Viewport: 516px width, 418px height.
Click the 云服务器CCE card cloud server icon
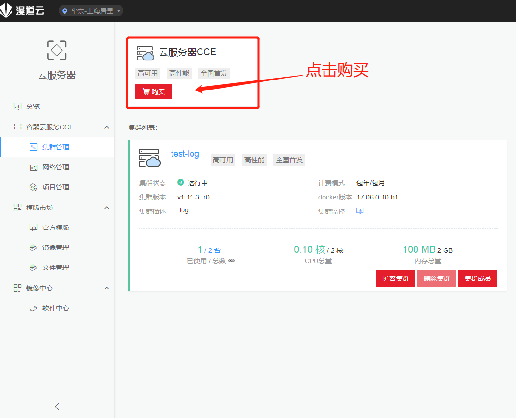(x=145, y=53)
